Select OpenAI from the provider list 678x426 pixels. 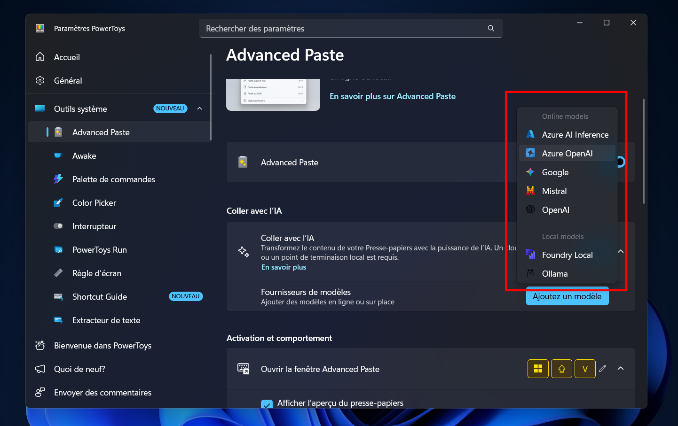[567, 209]
